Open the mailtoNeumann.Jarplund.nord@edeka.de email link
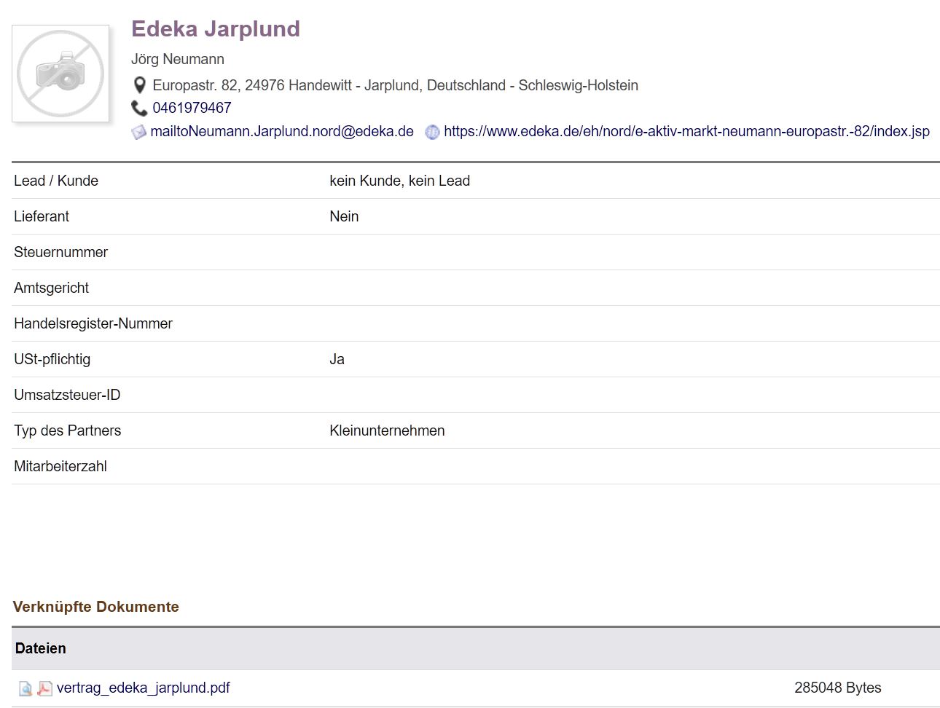 tap(282, 131)
